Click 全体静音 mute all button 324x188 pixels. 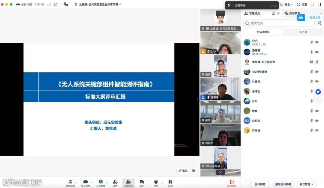coord(260,184)
